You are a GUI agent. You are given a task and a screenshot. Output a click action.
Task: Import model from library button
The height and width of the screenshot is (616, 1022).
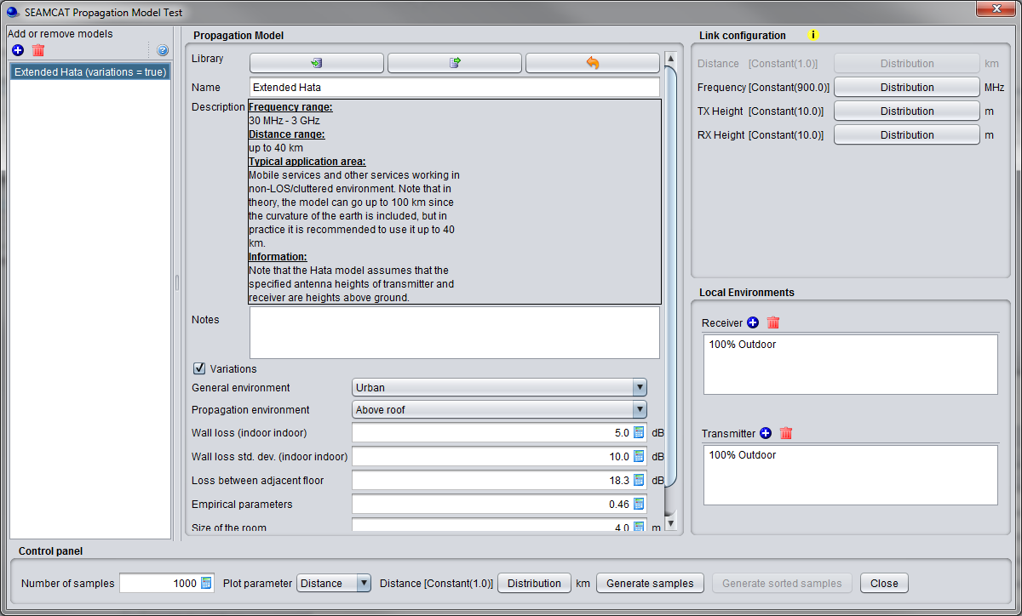point(317,63)
